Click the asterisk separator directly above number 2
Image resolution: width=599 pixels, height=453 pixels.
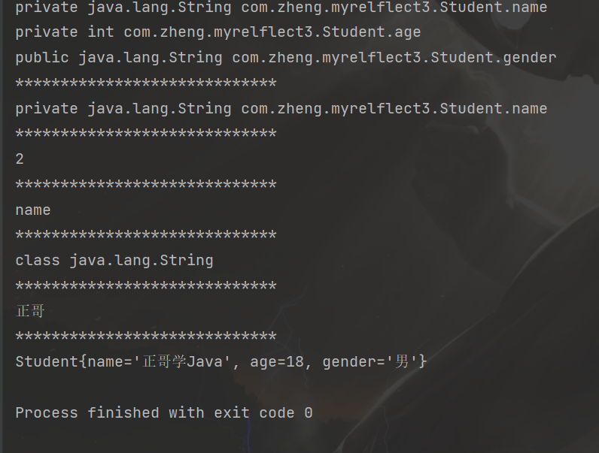146,134
